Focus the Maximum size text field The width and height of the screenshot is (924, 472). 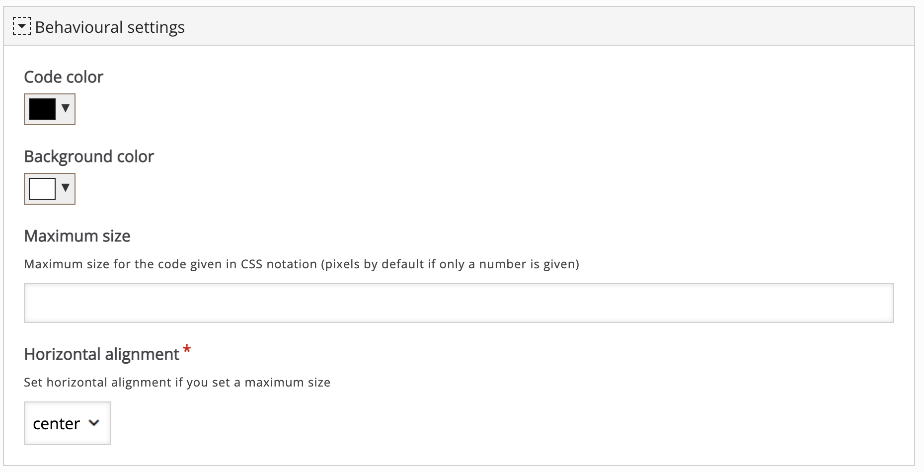pyautogui.click(x=459, y=303)
